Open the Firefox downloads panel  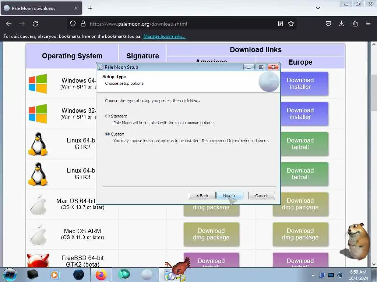tap(341, 24)
